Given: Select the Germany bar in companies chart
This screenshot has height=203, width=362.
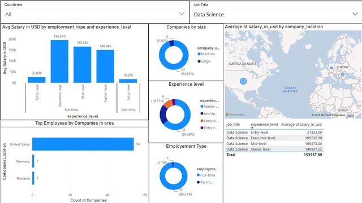Looking at the screenshot, I should pos(33,161).
